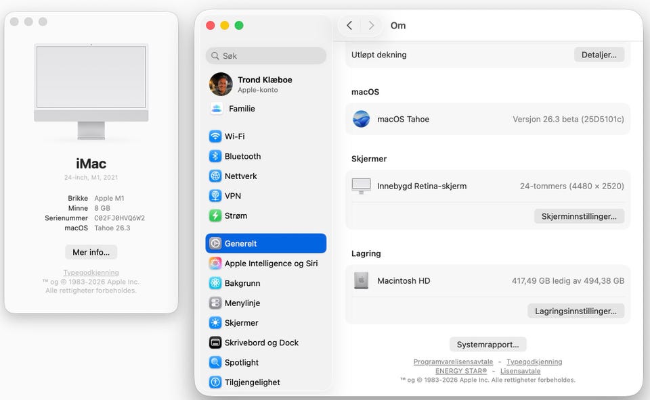650x400 pixels.
Task: Click 417,49 GB ledig av 494,38 GB
Action: [568, 280]
